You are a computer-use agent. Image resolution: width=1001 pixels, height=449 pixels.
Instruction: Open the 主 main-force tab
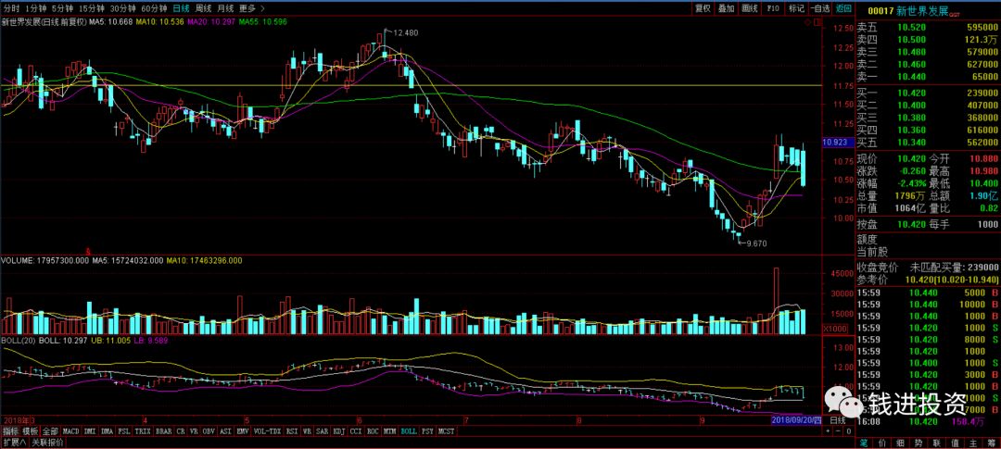tap(973, 442)
